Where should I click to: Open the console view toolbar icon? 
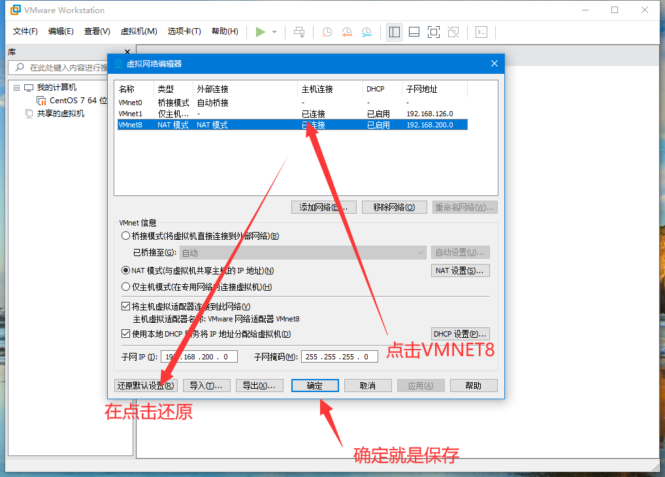pos(481,31)
